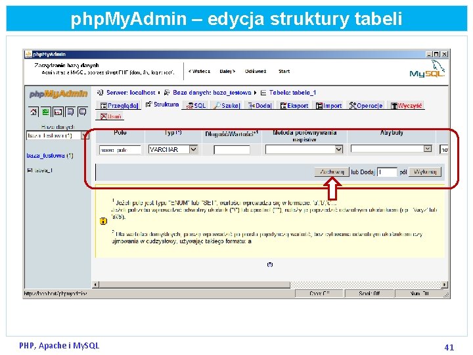Click the MySQL dolphin logo
The image size is (473, 355).
427,69
